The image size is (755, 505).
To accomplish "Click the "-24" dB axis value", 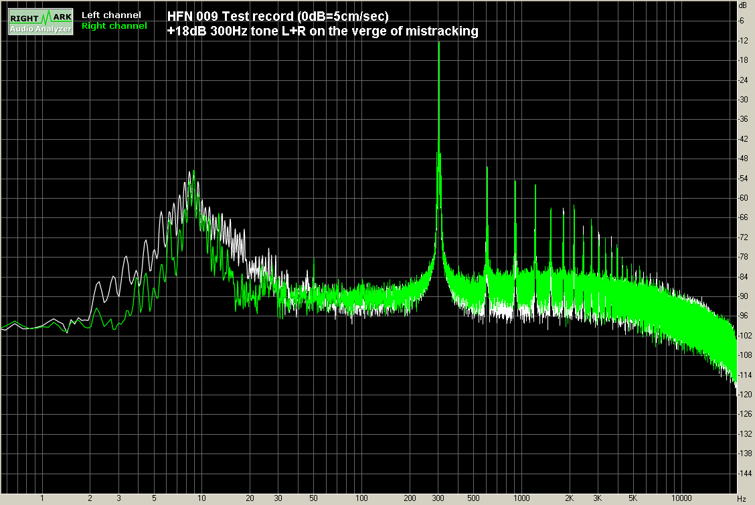I will [743, 80].
